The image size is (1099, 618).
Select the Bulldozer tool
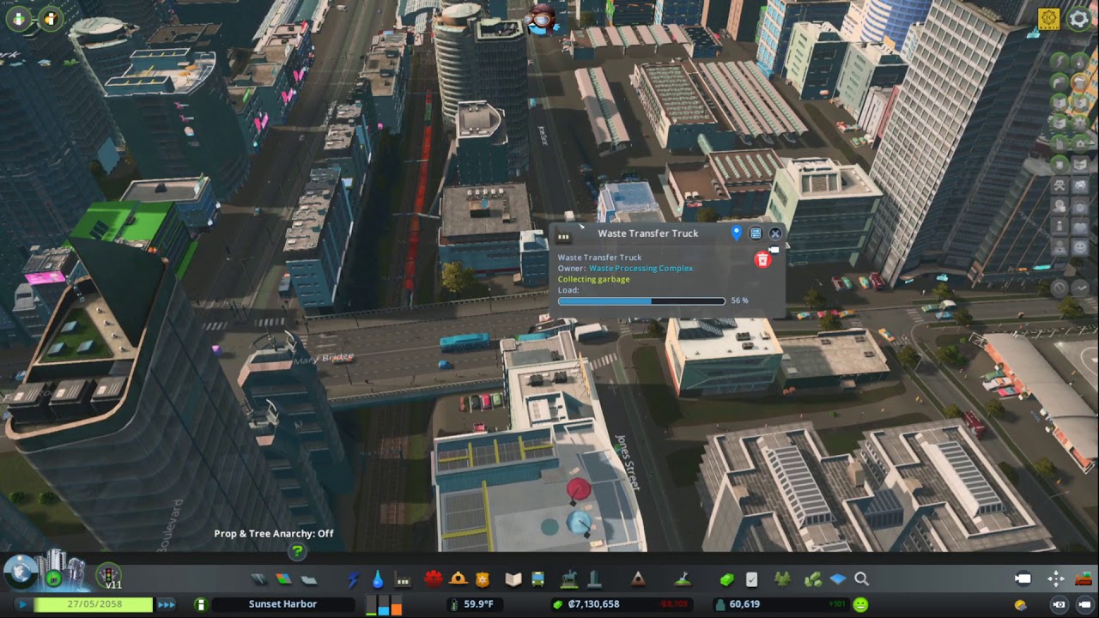coord(1083,579)
